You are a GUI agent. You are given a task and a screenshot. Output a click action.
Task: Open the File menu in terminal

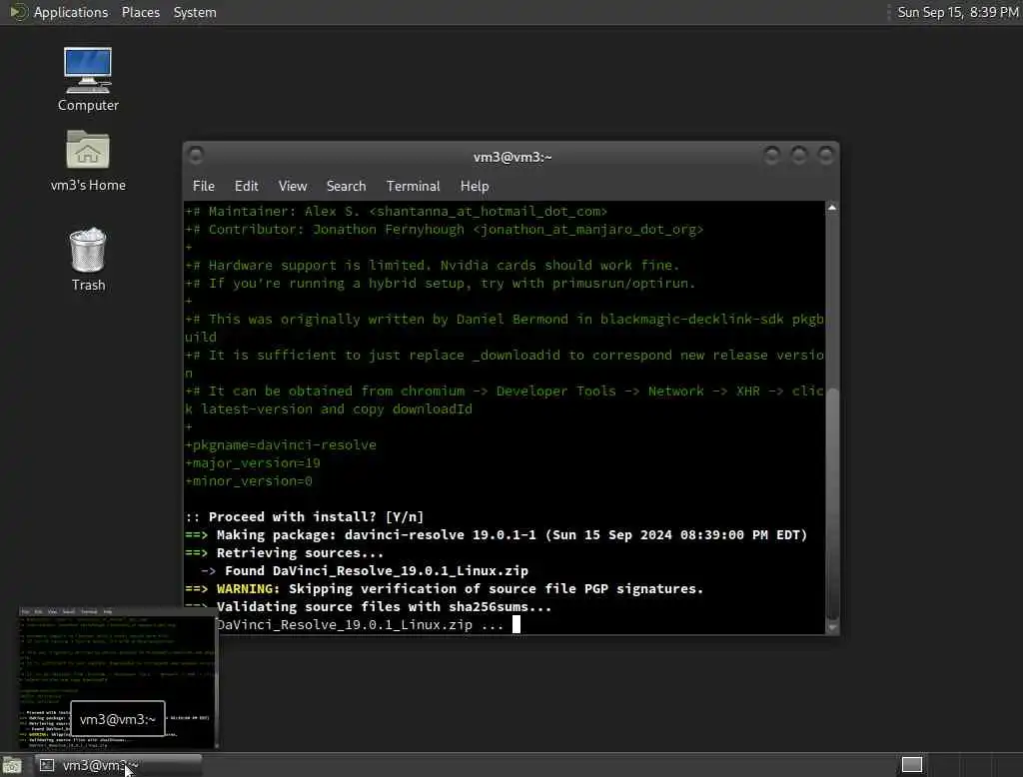click(x=204, y=186)
